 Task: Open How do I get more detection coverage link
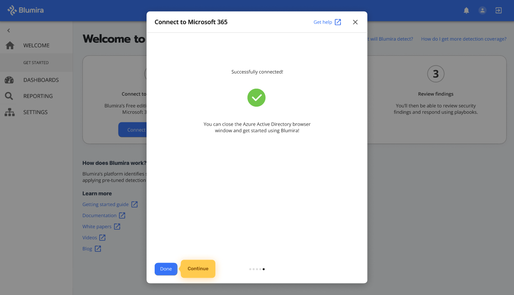464,39
